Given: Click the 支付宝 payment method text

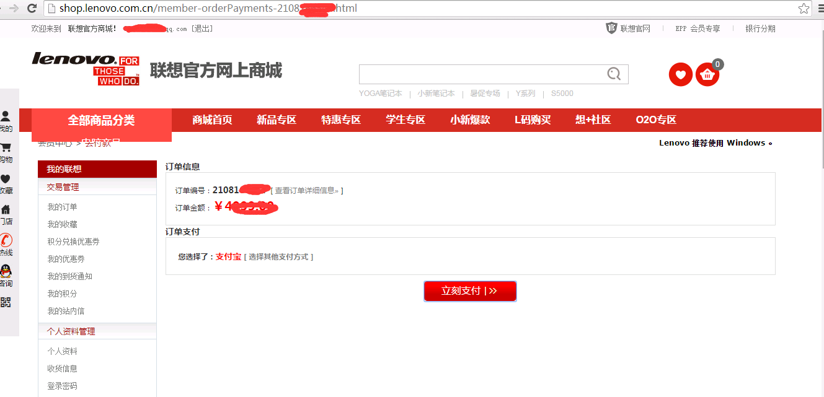Looking at the screenshot, I should (x=228, y=256).
